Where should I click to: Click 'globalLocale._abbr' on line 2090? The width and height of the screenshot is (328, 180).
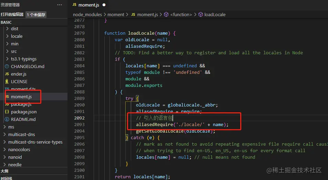[x=191, y=105]
